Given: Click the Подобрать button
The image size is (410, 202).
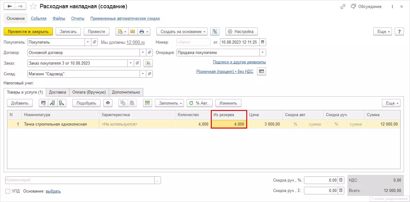Looking at the screenshot, I should pos(86,103).
